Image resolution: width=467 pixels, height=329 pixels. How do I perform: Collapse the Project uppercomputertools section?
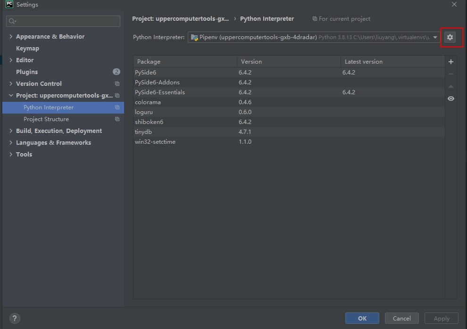click(11, 96)
